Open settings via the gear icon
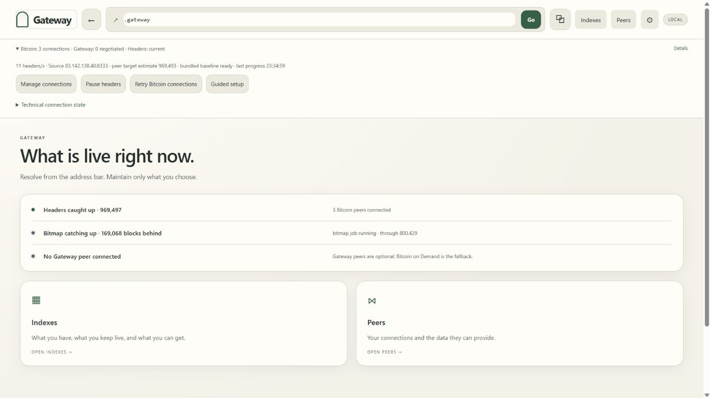Screen dimensions: 710x398 point(650,19)
